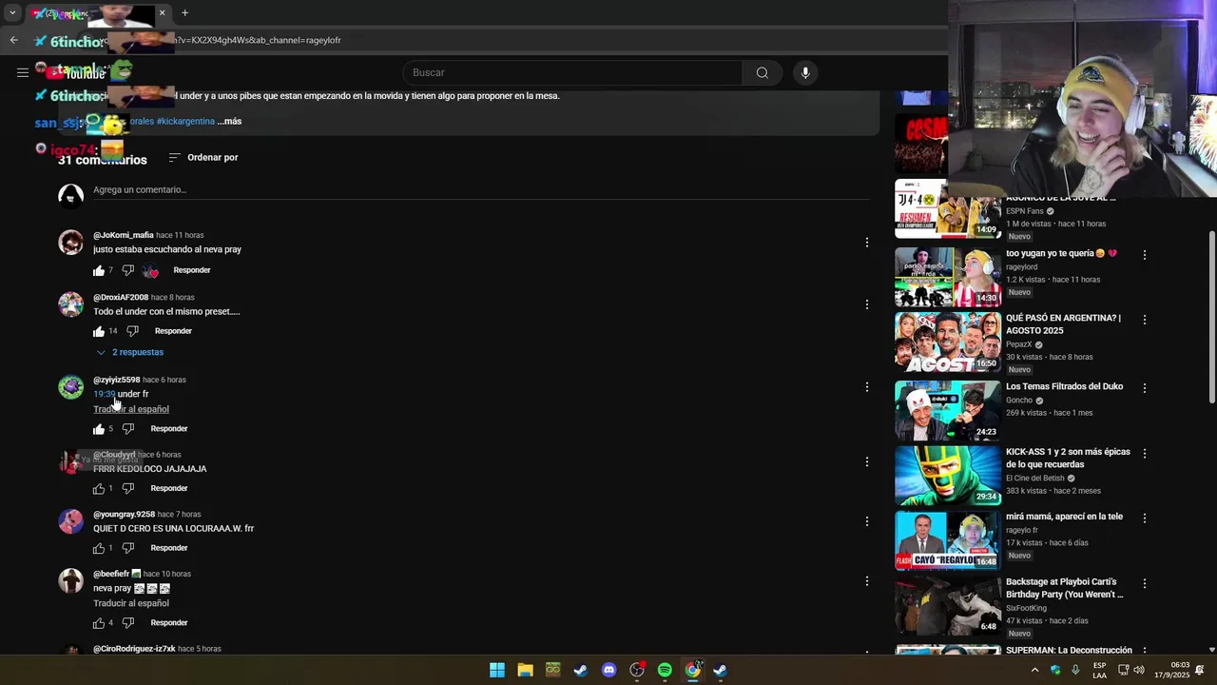The width and height of the screenshot is (1217, 685).
Task: Open 'Los Temas Filtrados del Duko' video title
Action: tap(1064, 386)
